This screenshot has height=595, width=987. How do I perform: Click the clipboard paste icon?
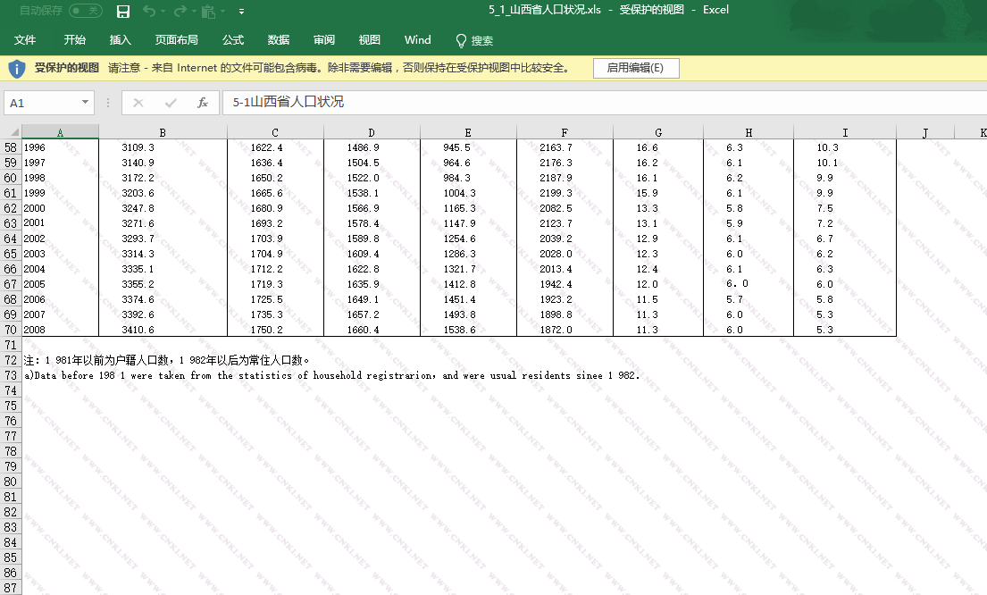tap(208, 11)
